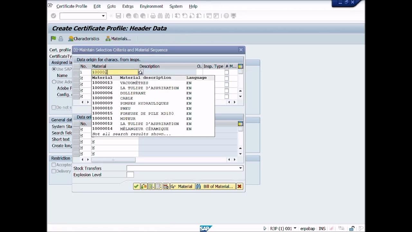Click the Find Next binoculars icon
This screenshot has height=232, width=412.
pyautogui.click(x=167, y=16)
